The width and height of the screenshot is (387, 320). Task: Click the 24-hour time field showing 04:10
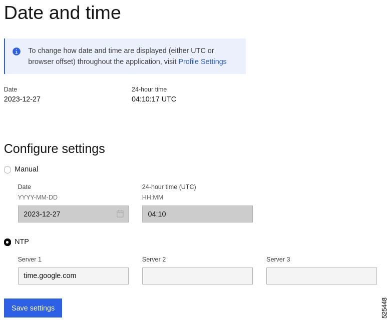(x=197, y=214)
